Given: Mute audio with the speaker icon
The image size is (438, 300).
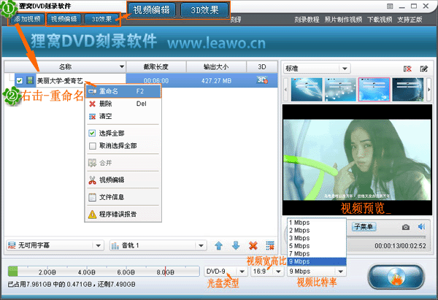Looking at the screenshot, I should click(x=421, y=226).
